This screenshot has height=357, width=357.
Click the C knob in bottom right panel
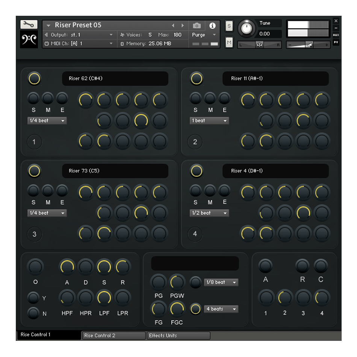tap(321, 266)
